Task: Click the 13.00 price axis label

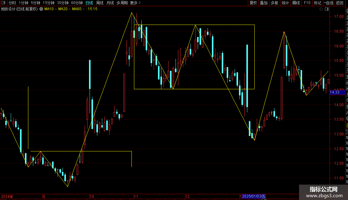Action: (339, 134)
